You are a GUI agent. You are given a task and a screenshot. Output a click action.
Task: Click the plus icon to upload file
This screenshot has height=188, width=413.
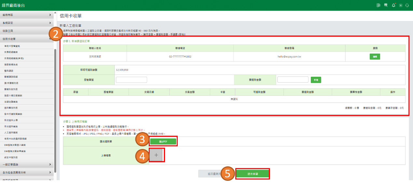156,155
